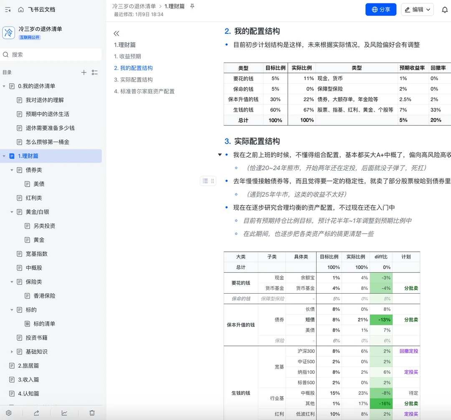Collapse the left sidebar menu icon
This screenshot has width=451, height=420.
point(8,10)
